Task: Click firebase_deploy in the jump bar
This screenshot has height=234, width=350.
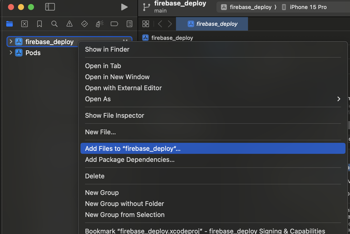Action: [172, 38]
